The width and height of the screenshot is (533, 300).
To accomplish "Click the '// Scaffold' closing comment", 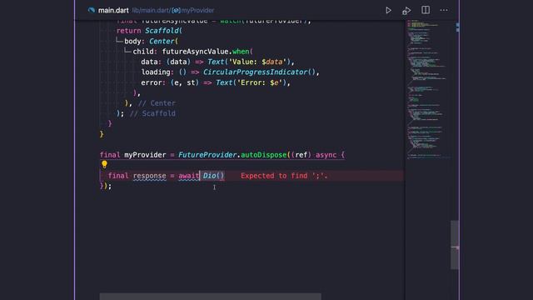I will 152,113.
